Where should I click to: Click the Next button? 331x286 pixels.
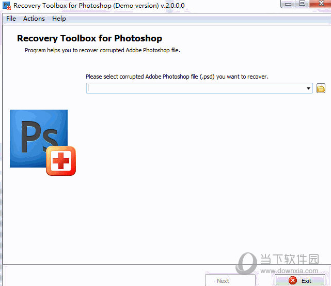click(230, 280)
